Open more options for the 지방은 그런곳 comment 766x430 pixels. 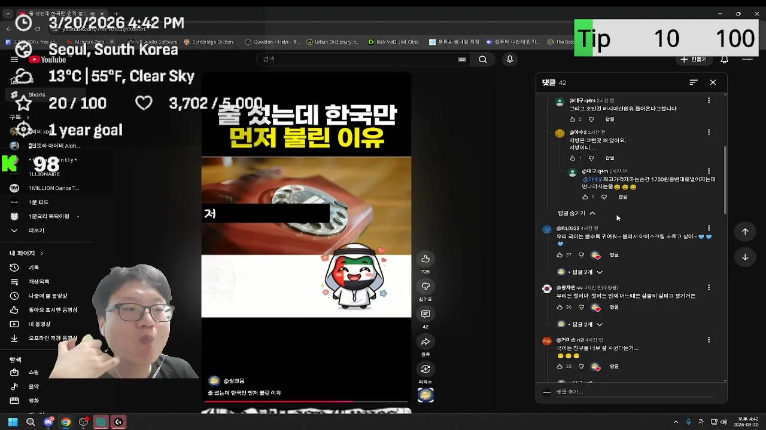pyautogui.click(x=709, y=132)
